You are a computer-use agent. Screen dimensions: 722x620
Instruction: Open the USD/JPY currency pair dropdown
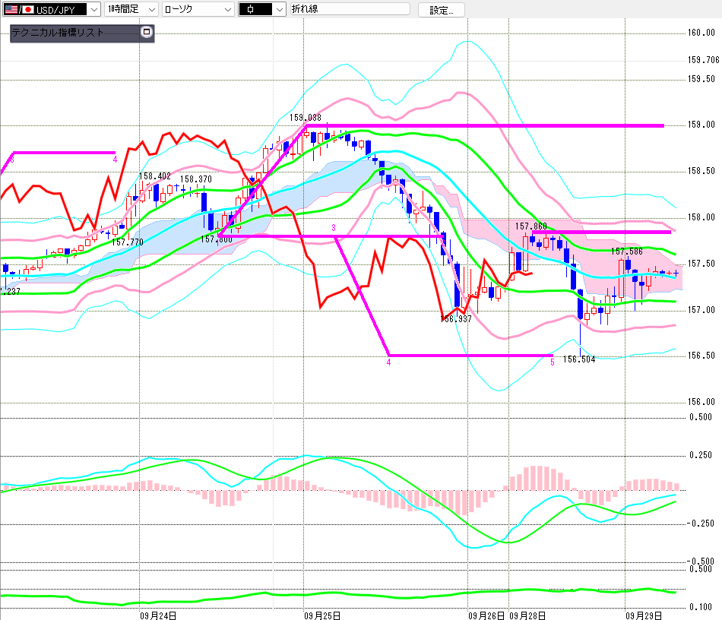tap(52, 9)
